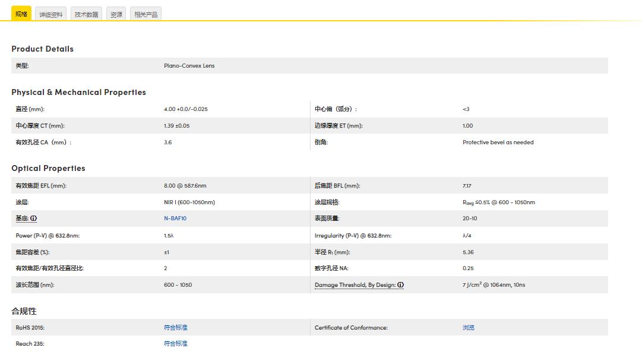The height and width of the screenshot is (361, 642).
Task: Click the 合规性 section heading
Action: coord(24,311)
